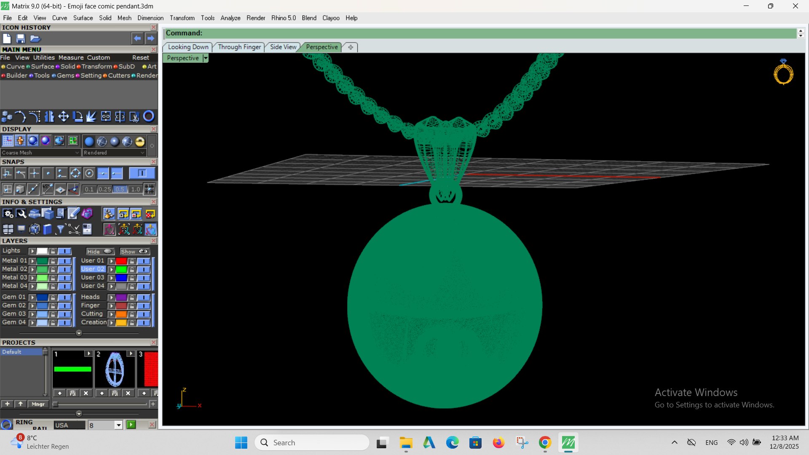
Task: Toggle the Quad snap with four points
Action: pos(75,173)
